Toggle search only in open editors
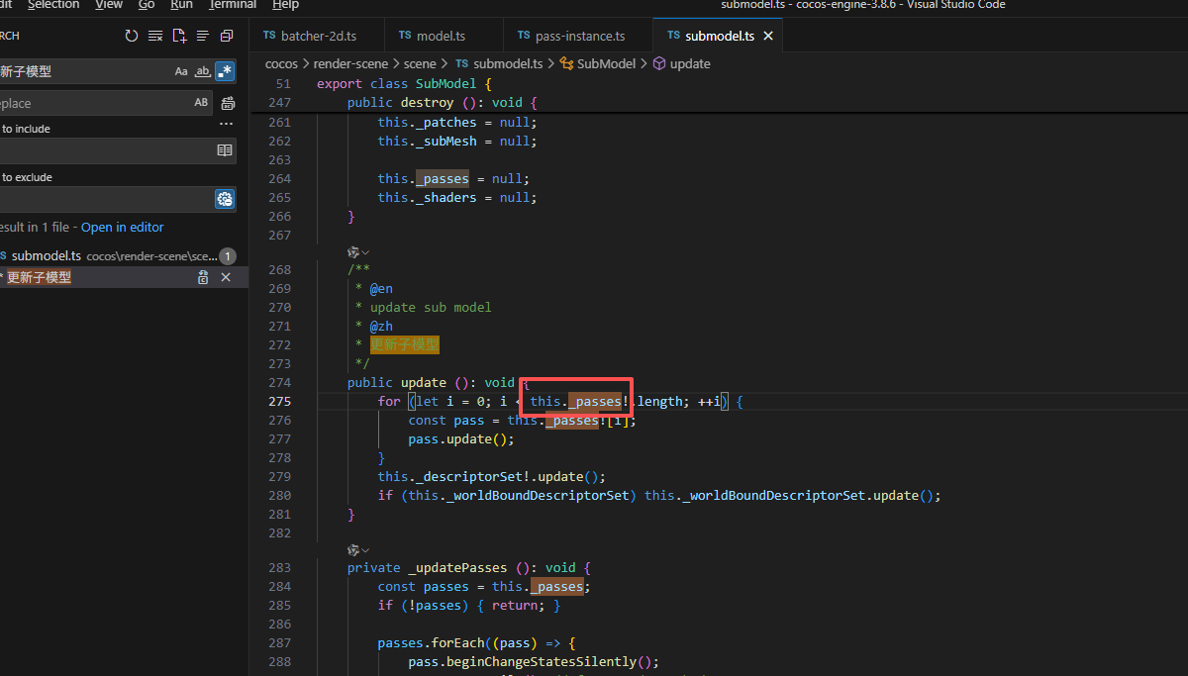Viewport: 1188px width, 676px height. click(225, 150)
